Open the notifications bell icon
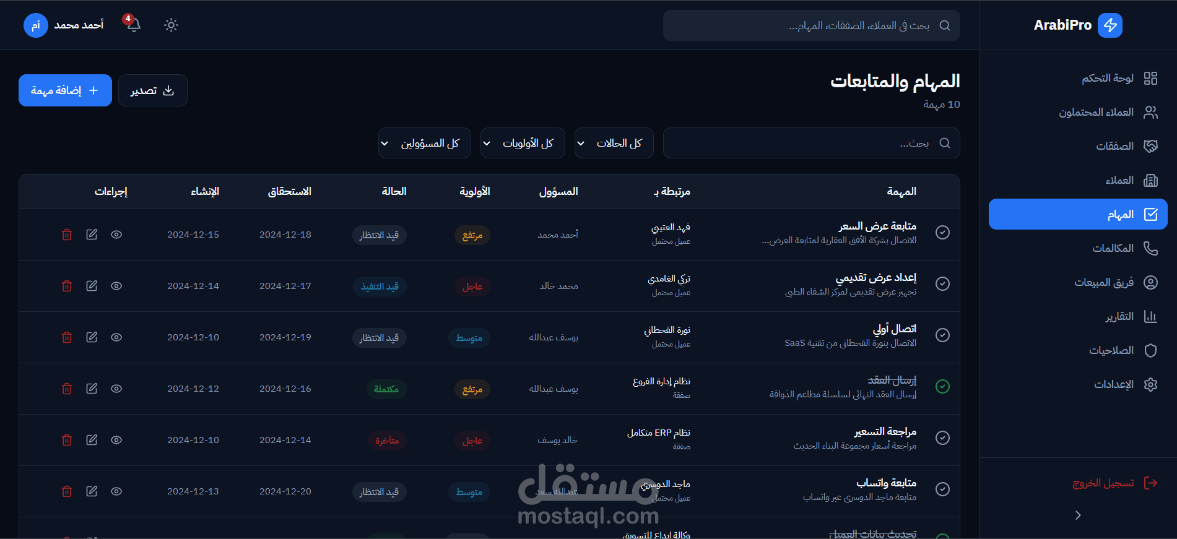1177x539 pixels. tap(134, 25)
